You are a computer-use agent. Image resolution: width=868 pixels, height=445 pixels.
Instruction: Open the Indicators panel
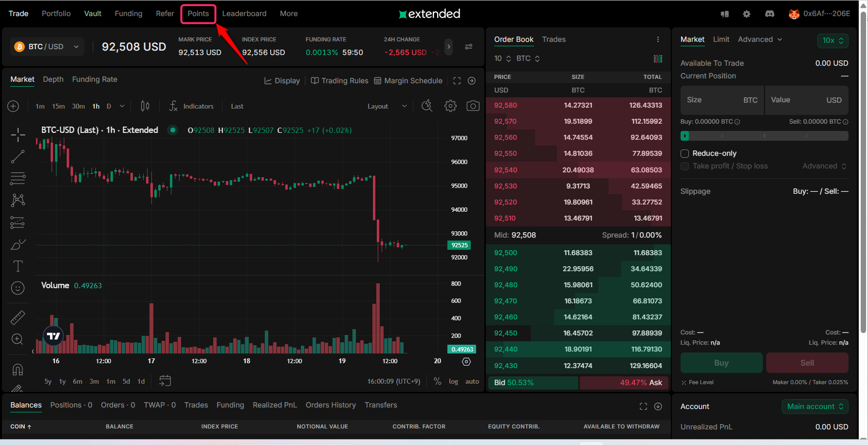(191, 106)
